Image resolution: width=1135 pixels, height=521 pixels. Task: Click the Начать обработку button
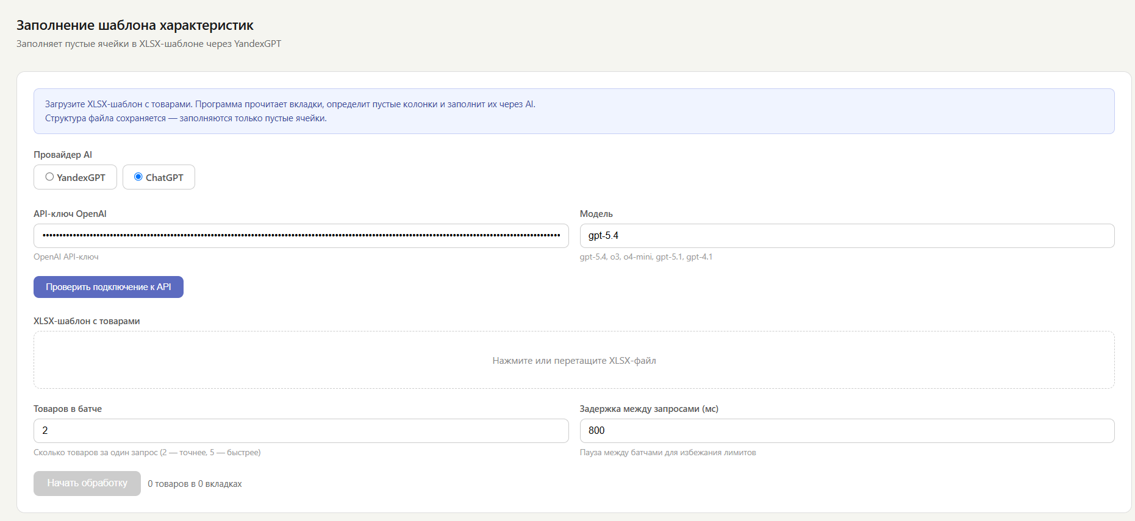click(87, 483)
